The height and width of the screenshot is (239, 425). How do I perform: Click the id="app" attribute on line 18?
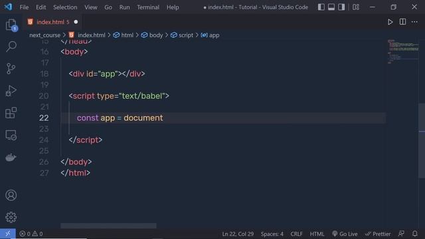coord(102,74)
